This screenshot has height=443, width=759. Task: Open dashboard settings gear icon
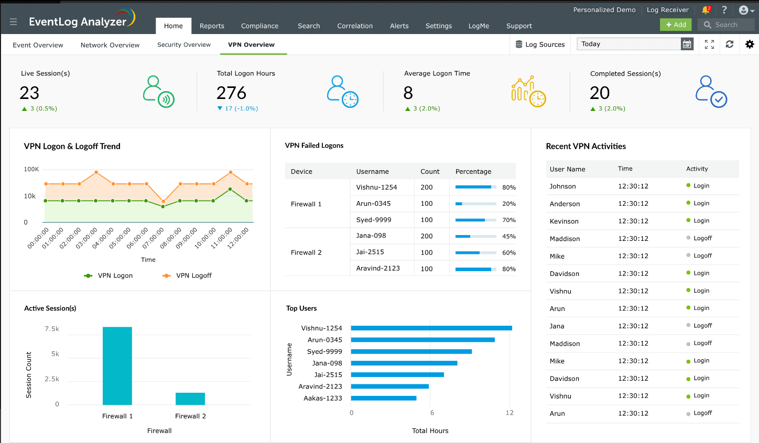[750, 45]
